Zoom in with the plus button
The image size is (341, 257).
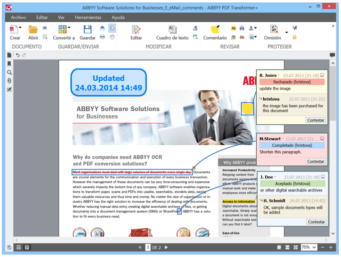click(x=331, y=247)
